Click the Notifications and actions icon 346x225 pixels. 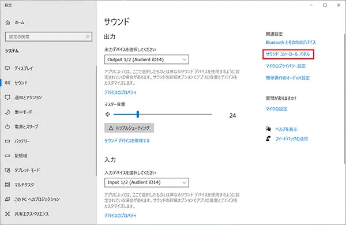pos(7,97)
